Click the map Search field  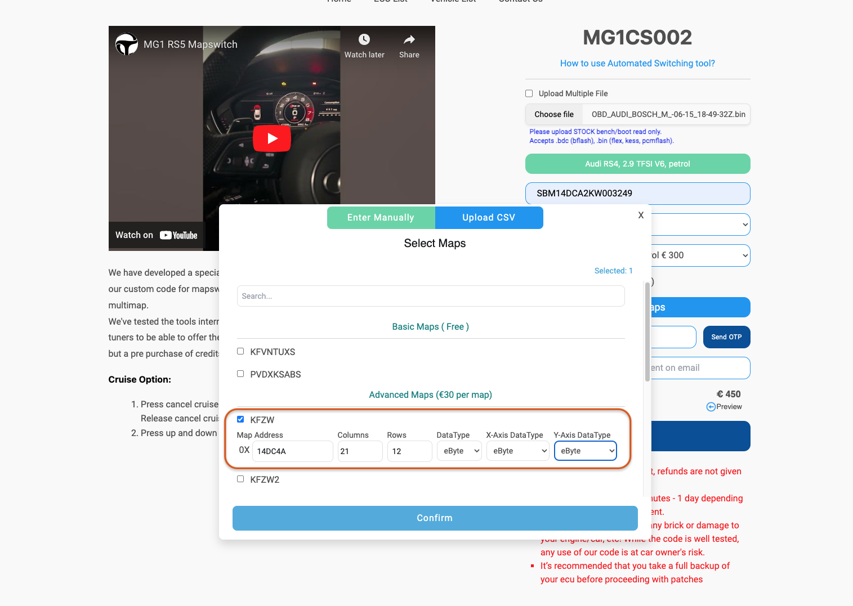click(431, 296)
